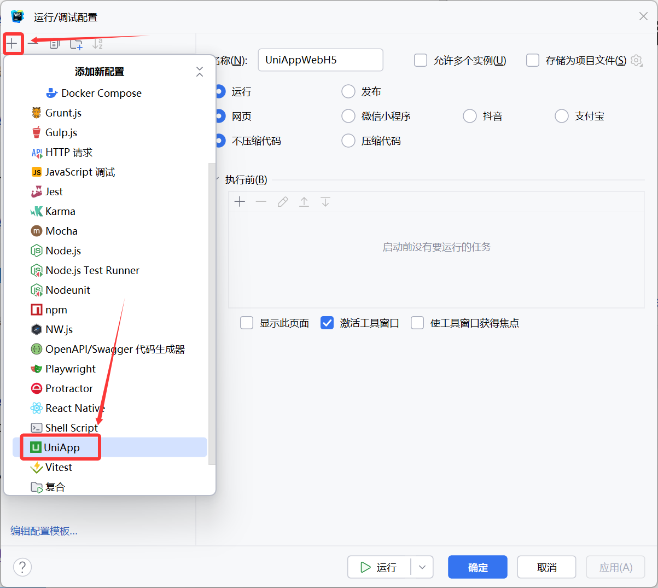Enable 使工具窗口获得焦点 checkbox
The width and height of the screenshot is (658, 588).
coord(417,323)
